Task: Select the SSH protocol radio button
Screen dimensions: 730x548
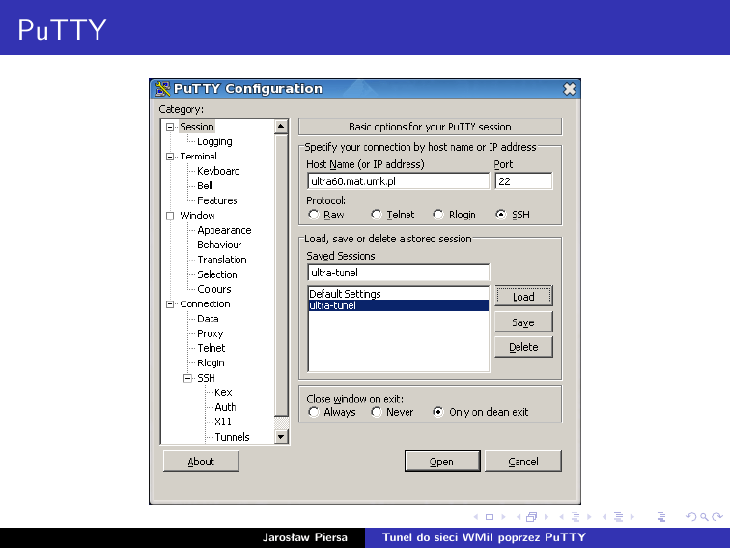Action: pos(500,215)
